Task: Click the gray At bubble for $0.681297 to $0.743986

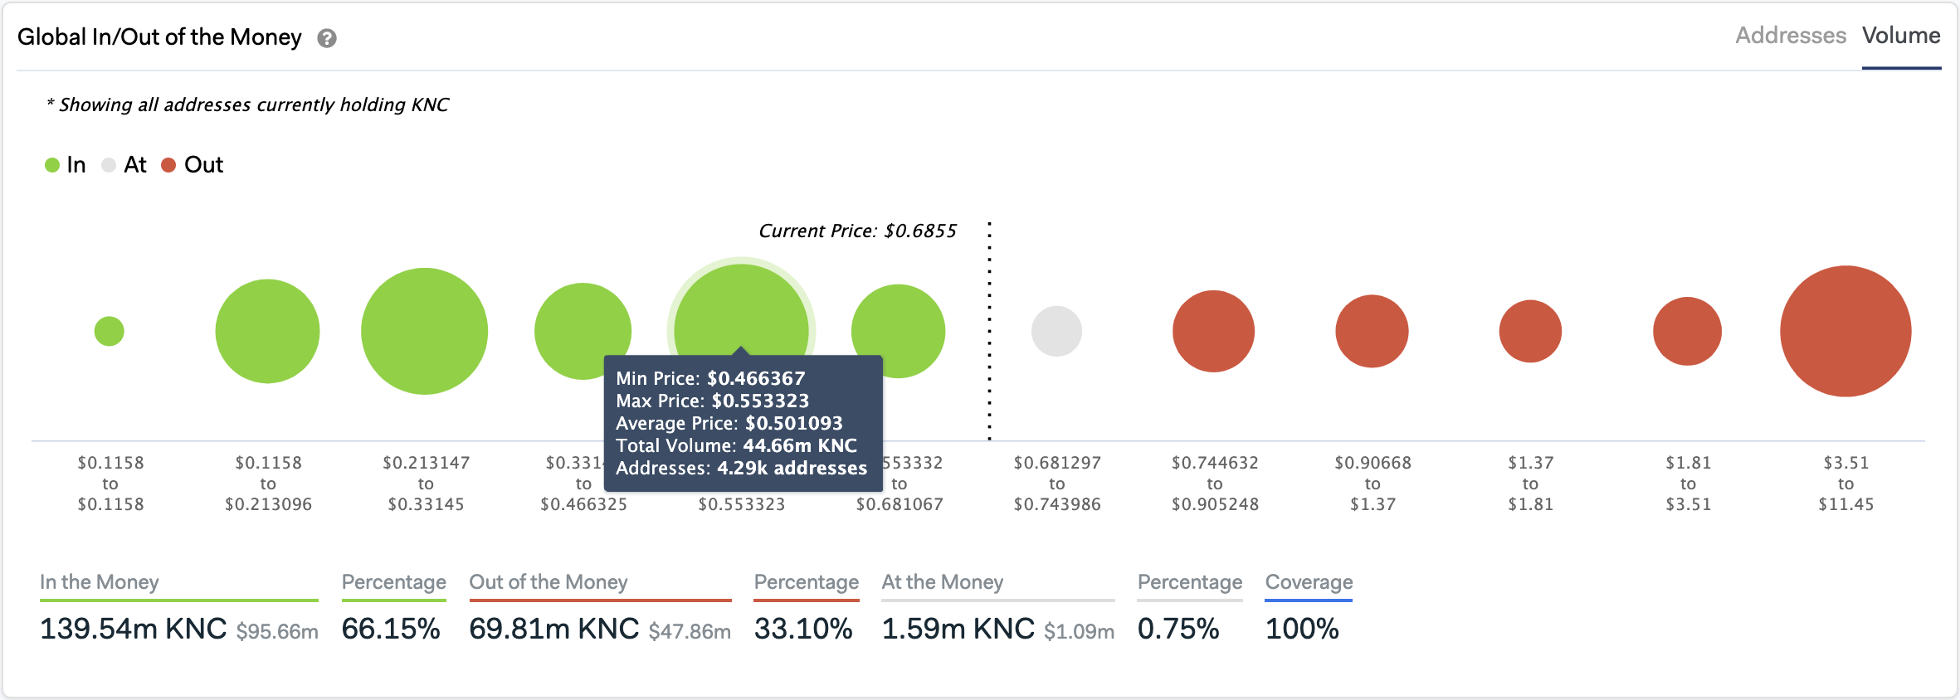Action: 1056,331
